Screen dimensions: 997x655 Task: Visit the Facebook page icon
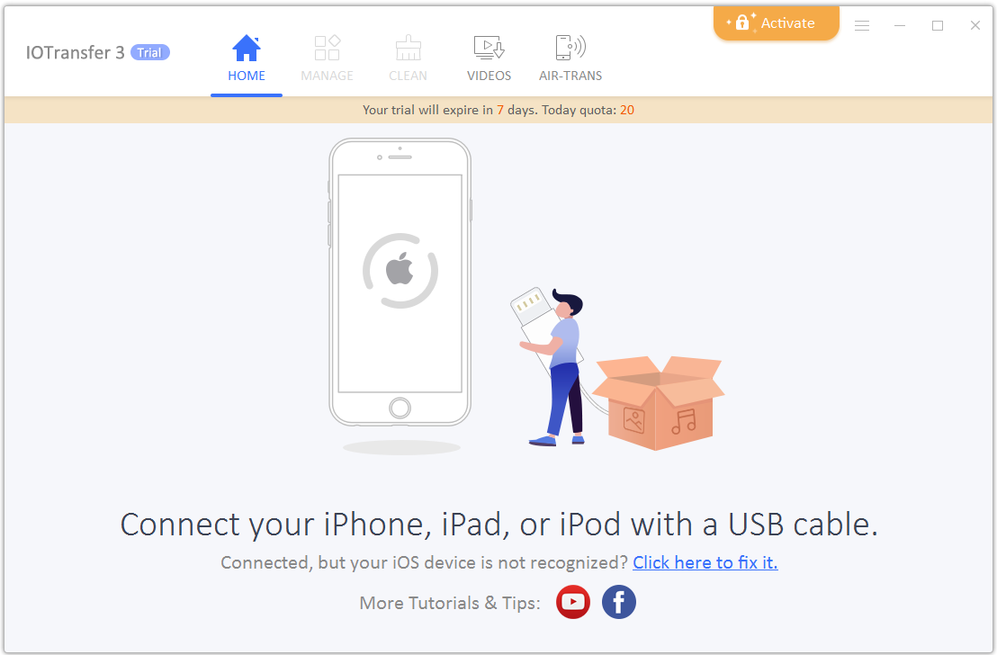point(619,602)
